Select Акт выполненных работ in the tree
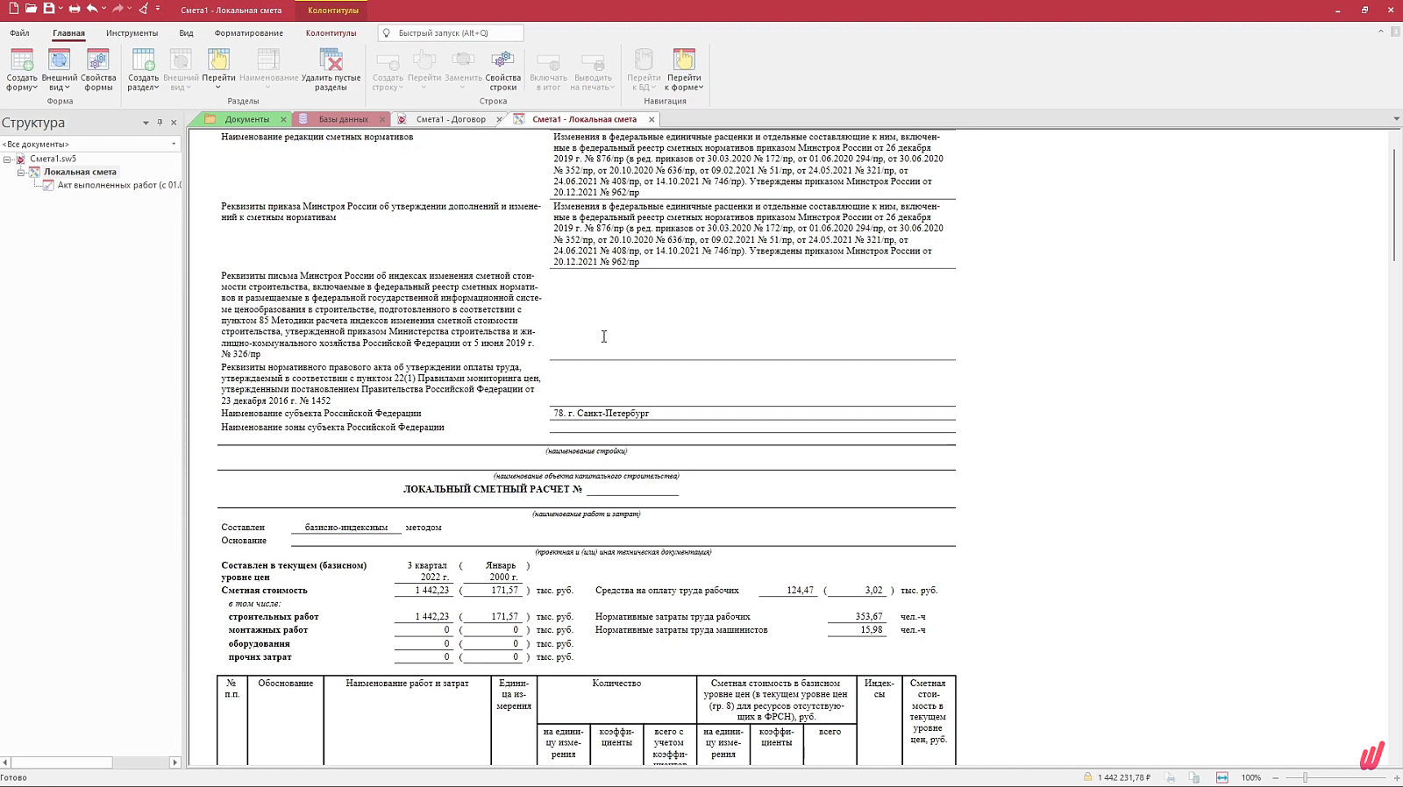 point(119,185)
